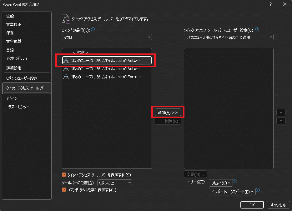Viewport: 292px width, 211px height.
Task: Close the PowerPoint のオプション dialog
Action: pyautogui.click(x=285, y=4)
